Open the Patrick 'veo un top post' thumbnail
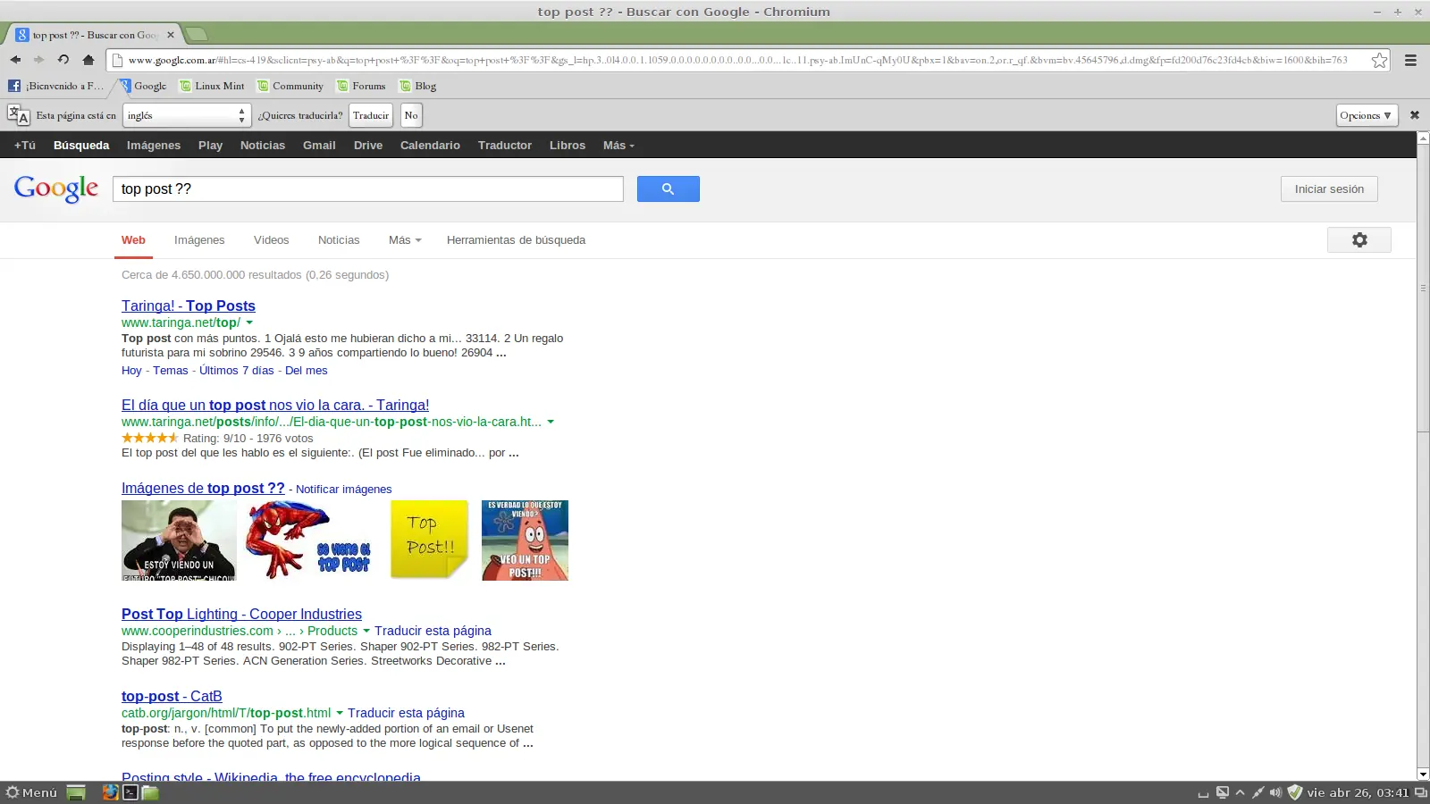The height and width of the screenshot is (804, 1430). coord(525,540)
